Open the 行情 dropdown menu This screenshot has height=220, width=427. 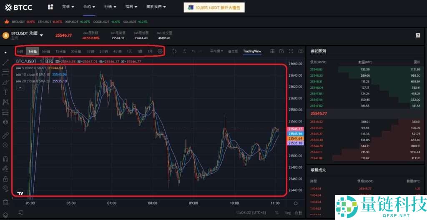point(110,7)
